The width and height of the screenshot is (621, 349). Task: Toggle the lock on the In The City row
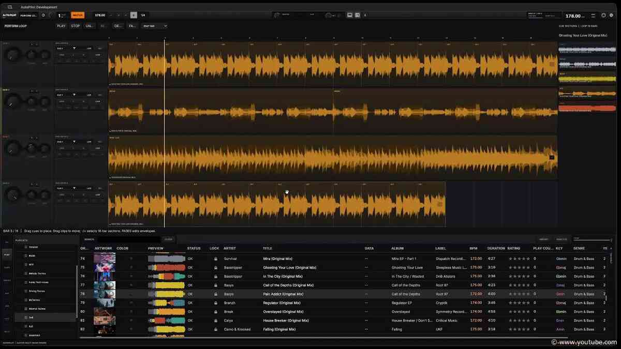pyautogui.click(x=215, y=276)
